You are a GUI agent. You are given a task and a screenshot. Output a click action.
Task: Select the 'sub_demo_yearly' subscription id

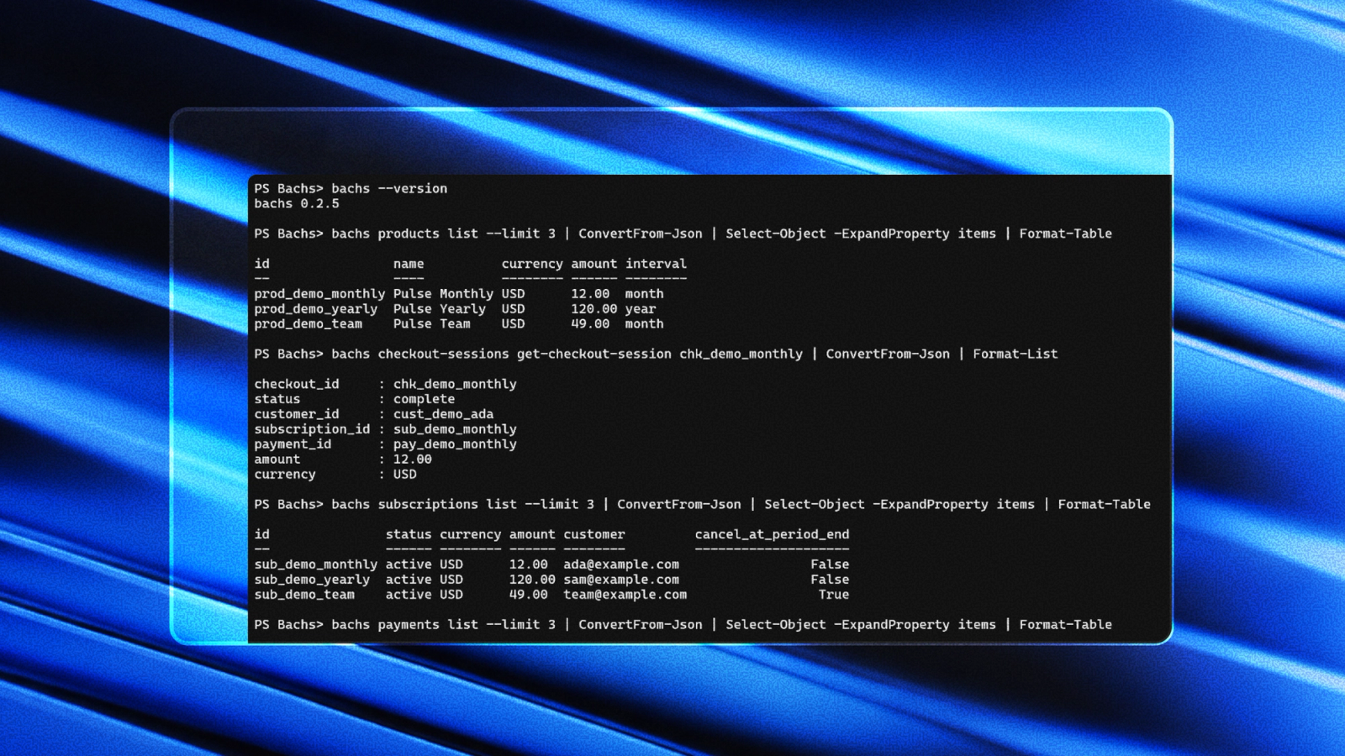click(312, 580)
